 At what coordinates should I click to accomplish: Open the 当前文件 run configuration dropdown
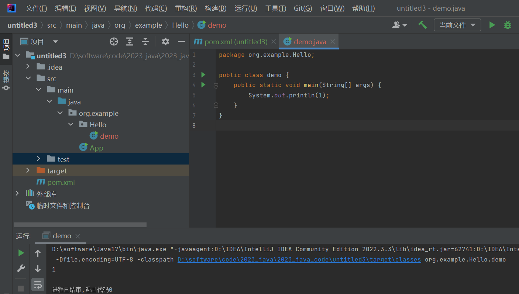click(457, 25)
